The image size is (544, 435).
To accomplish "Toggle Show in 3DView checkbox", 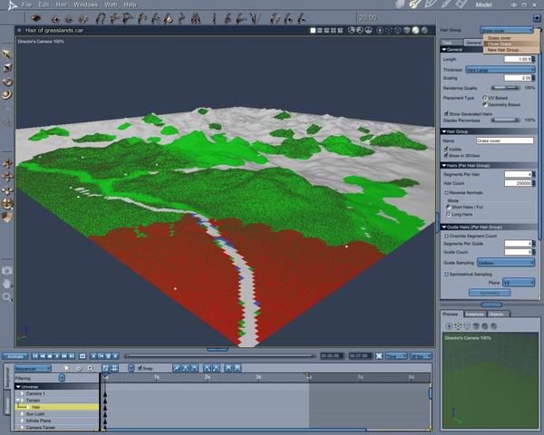I will (x=446, y=155).
